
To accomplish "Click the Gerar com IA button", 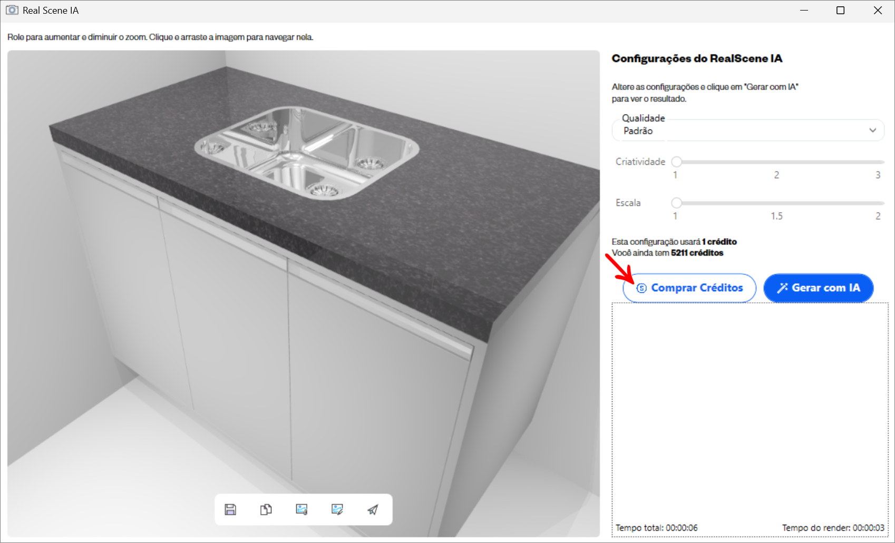I will (x=819, y=288).
